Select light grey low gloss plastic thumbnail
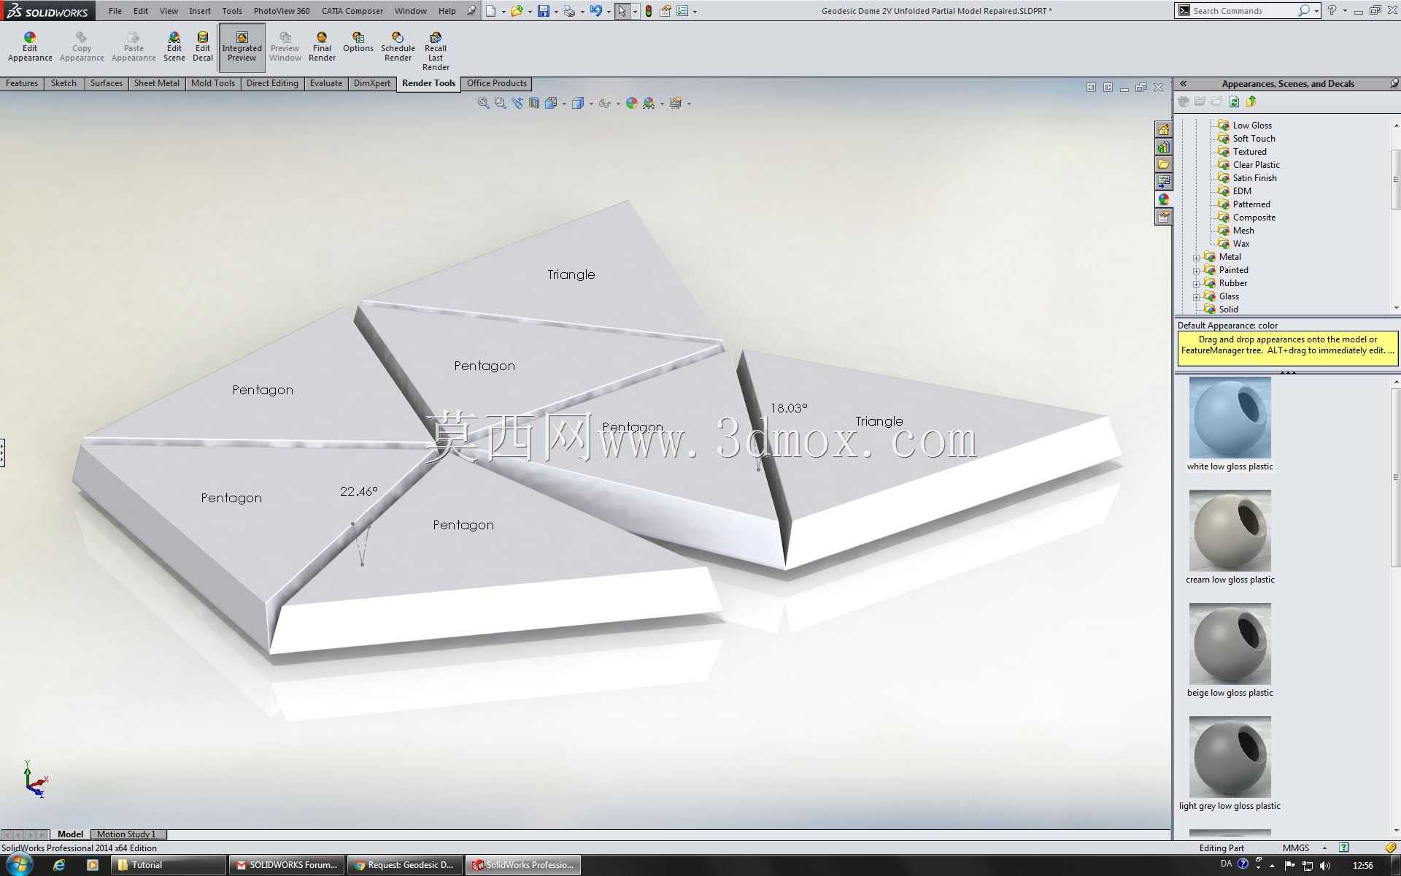This screenshot has width=1401, height=876. [1230, 757]
